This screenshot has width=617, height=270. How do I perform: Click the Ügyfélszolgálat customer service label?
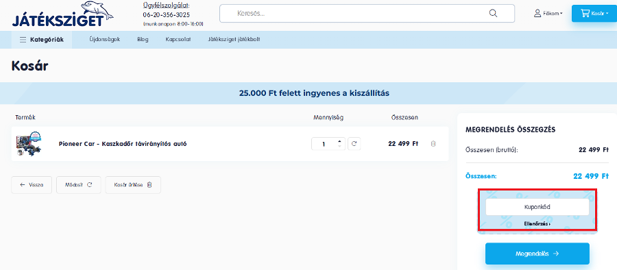(x=166, y=5)
